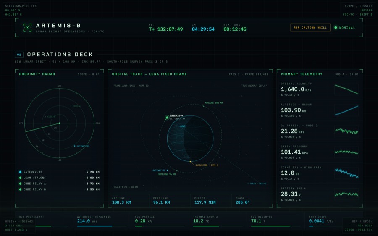The height and width of the screenshot is (236, 378).
Task: Click the Pass 3 Frame 218/412 label
Action: tap(248, 74)
